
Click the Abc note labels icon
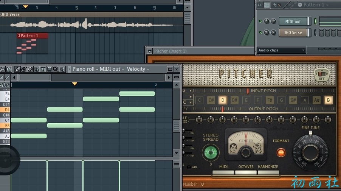click(5, 85)
